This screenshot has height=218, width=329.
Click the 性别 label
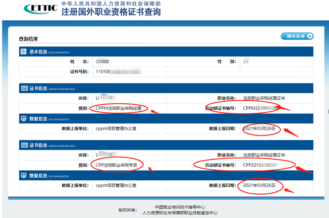pos(227,61)
